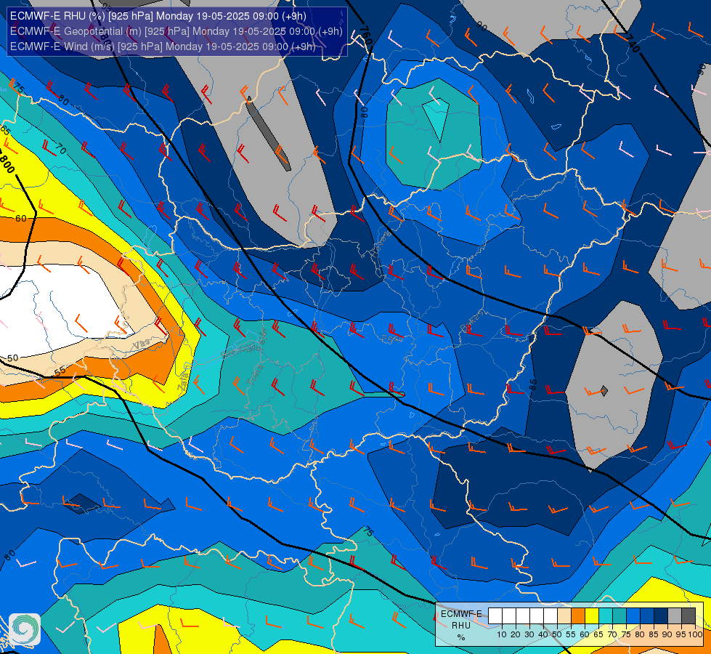Click the '85' humidity contour label on map
The width and height of the screenshot is (711, 654).
(533, 384)
